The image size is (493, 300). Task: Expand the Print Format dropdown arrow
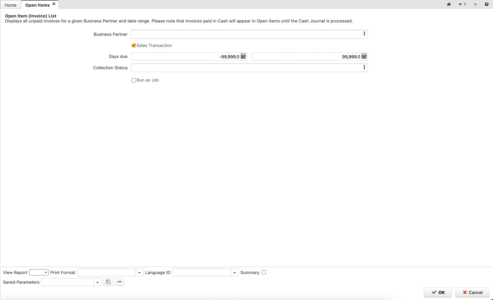(x=139, y=273)
